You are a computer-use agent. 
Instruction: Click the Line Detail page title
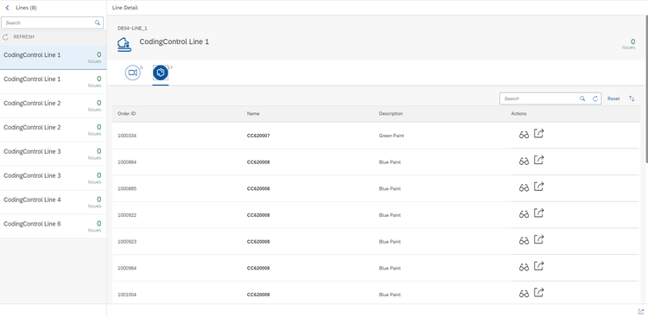coord(124,8)
